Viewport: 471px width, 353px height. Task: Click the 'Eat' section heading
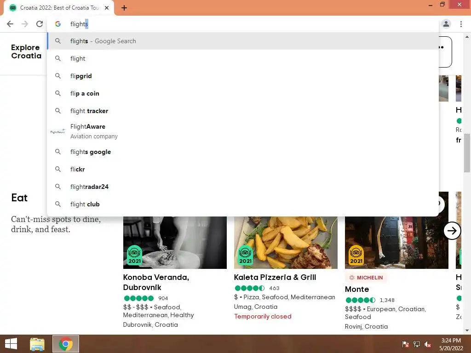tap(19, 198)
